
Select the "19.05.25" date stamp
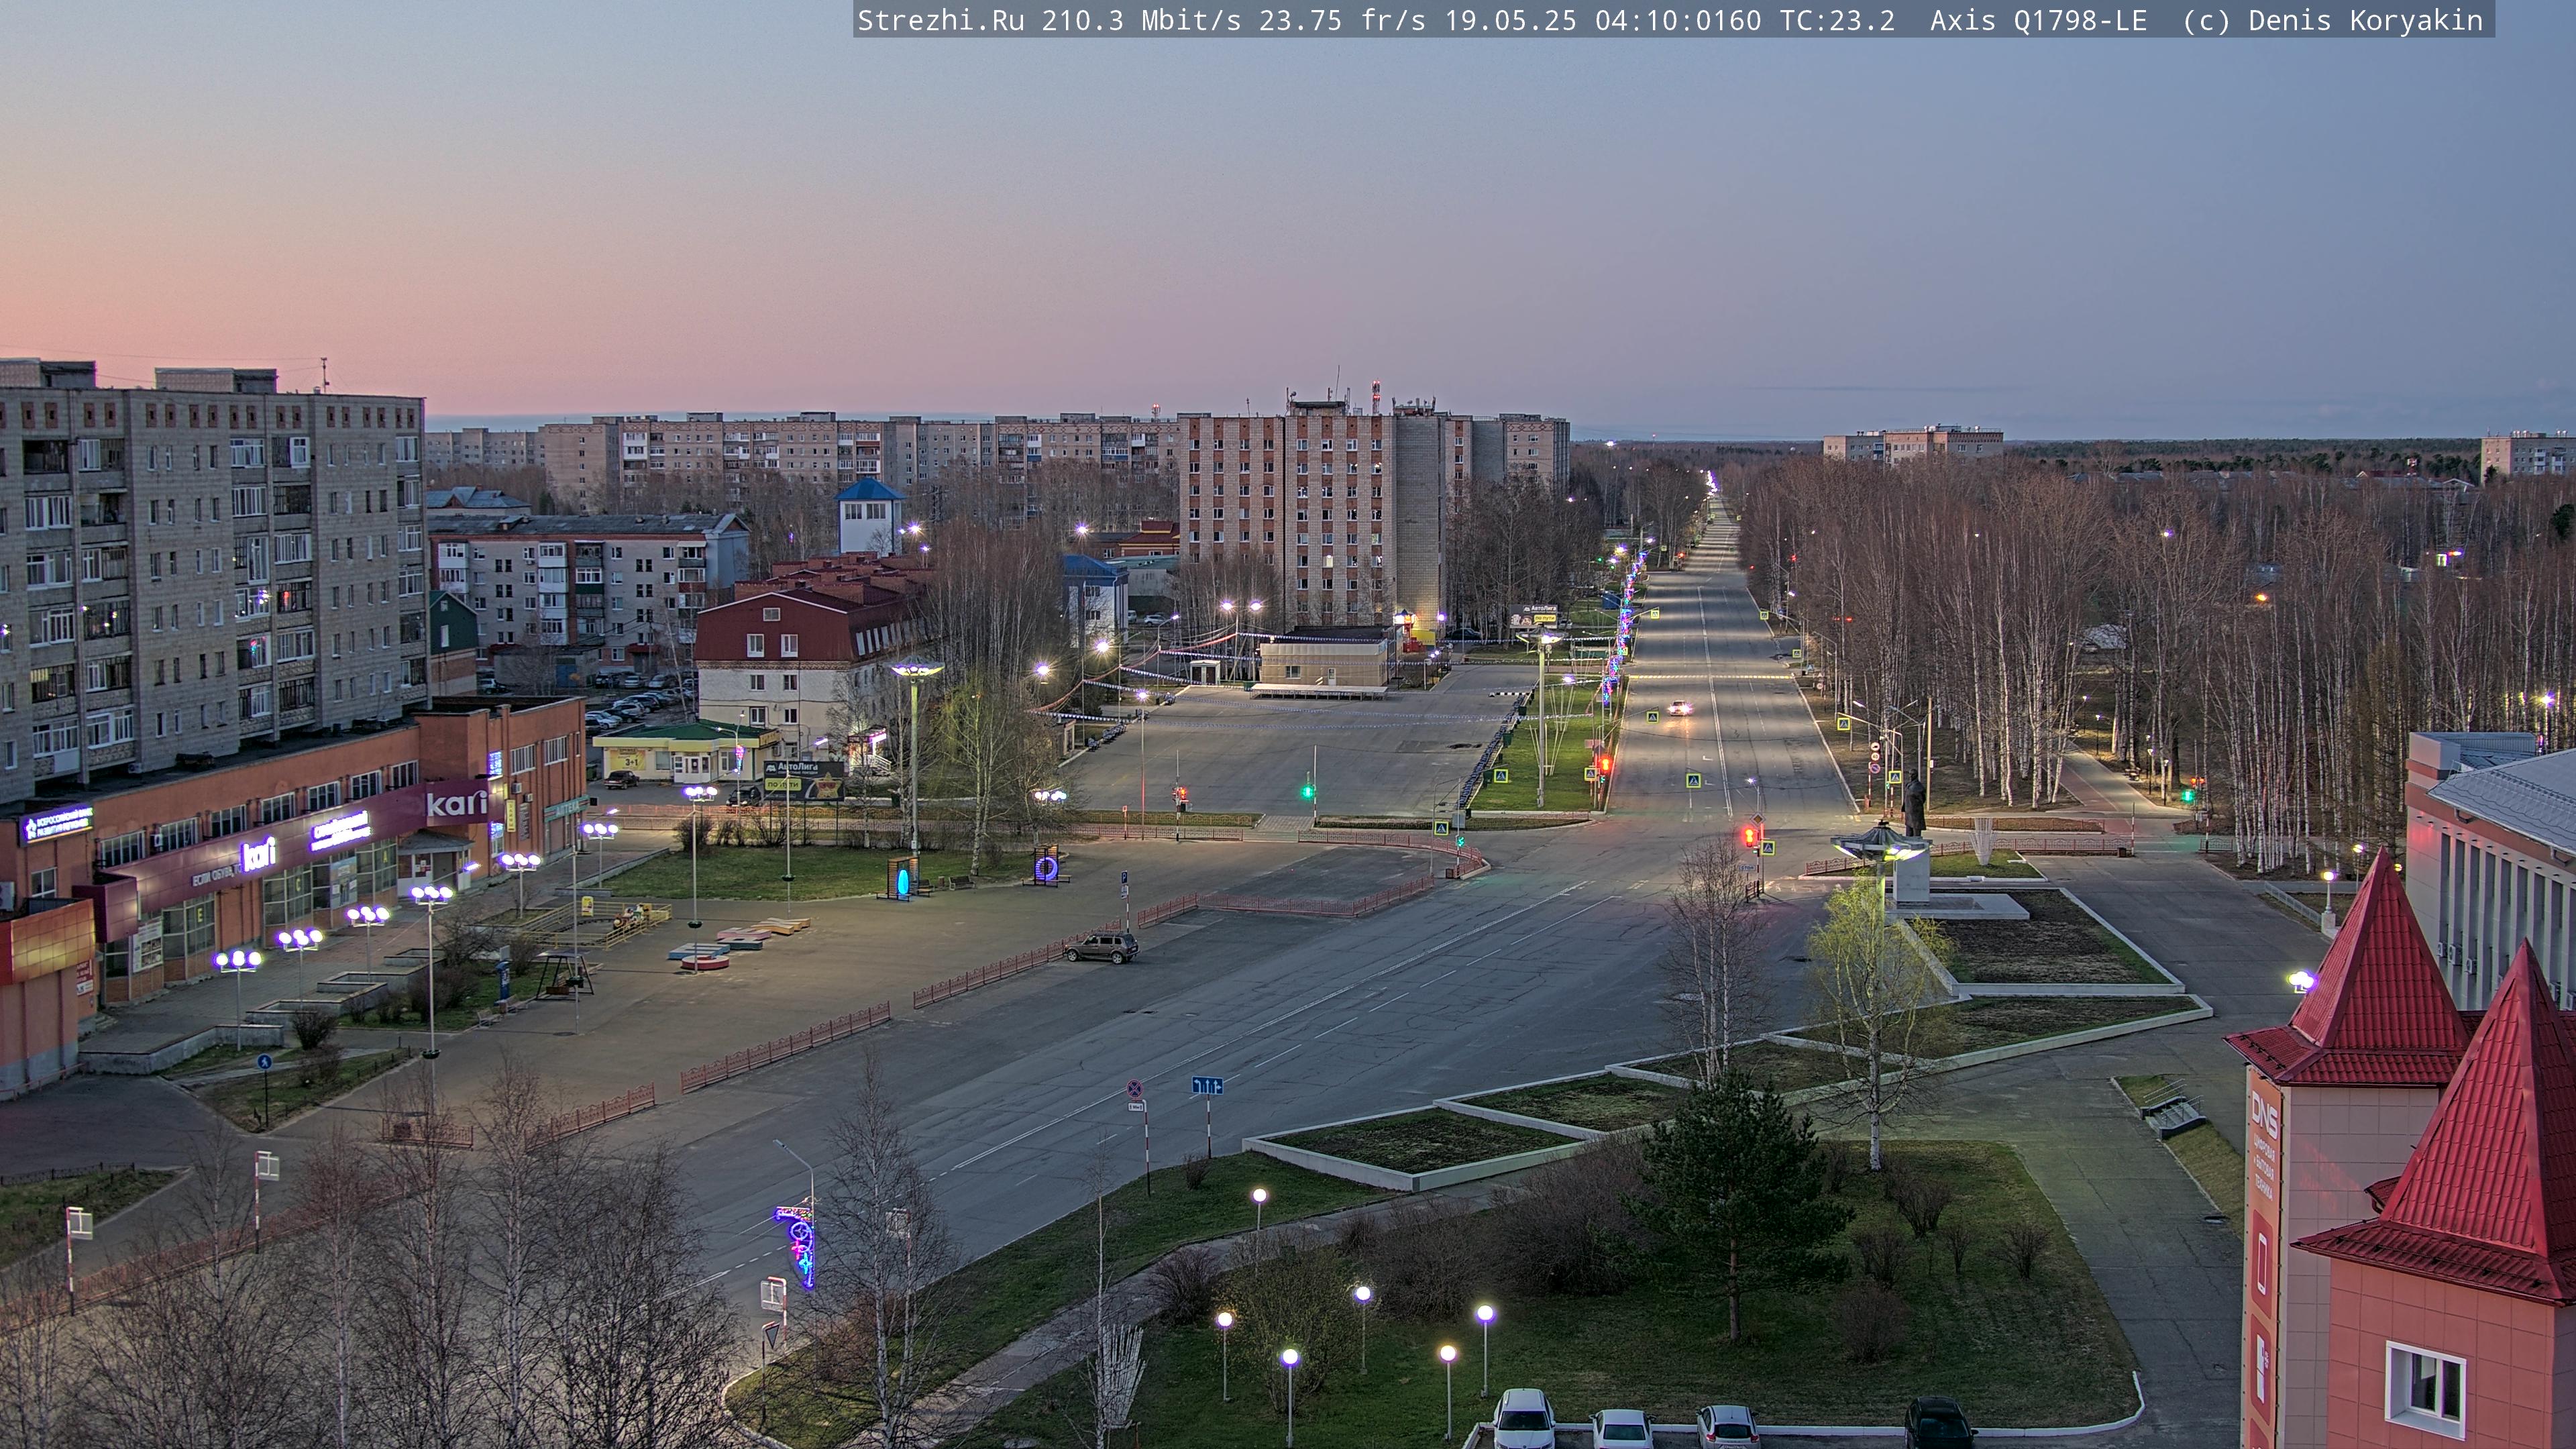[1510, 21]
